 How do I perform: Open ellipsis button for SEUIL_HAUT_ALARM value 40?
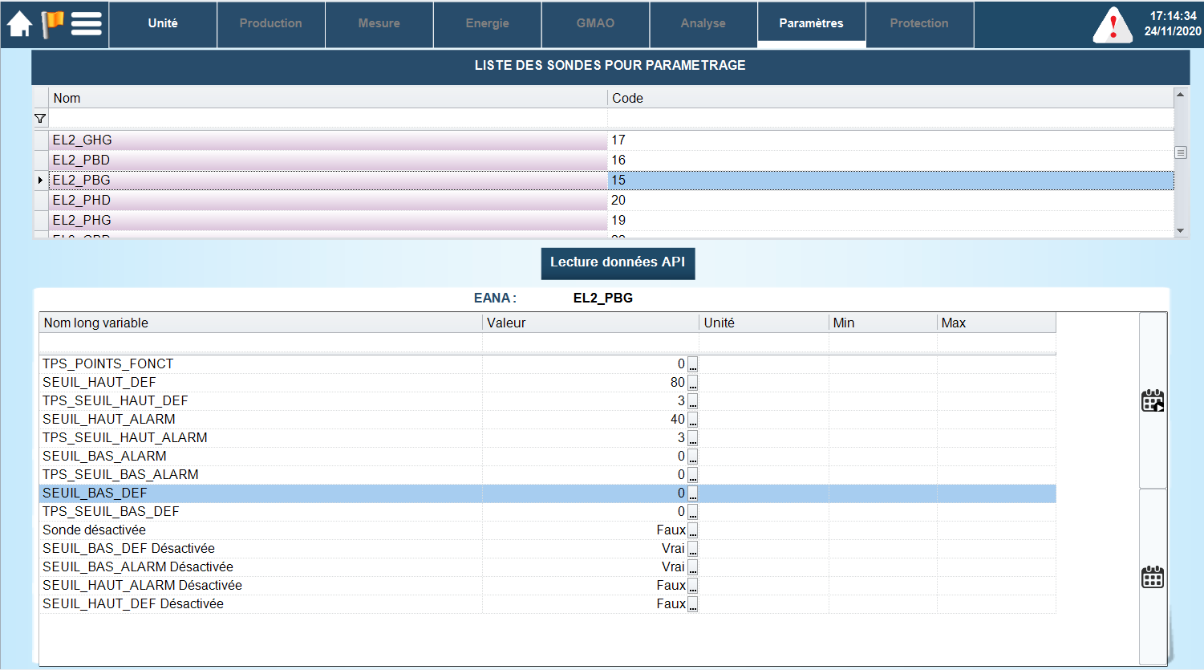pyautogui.click(x=692, y=420)
